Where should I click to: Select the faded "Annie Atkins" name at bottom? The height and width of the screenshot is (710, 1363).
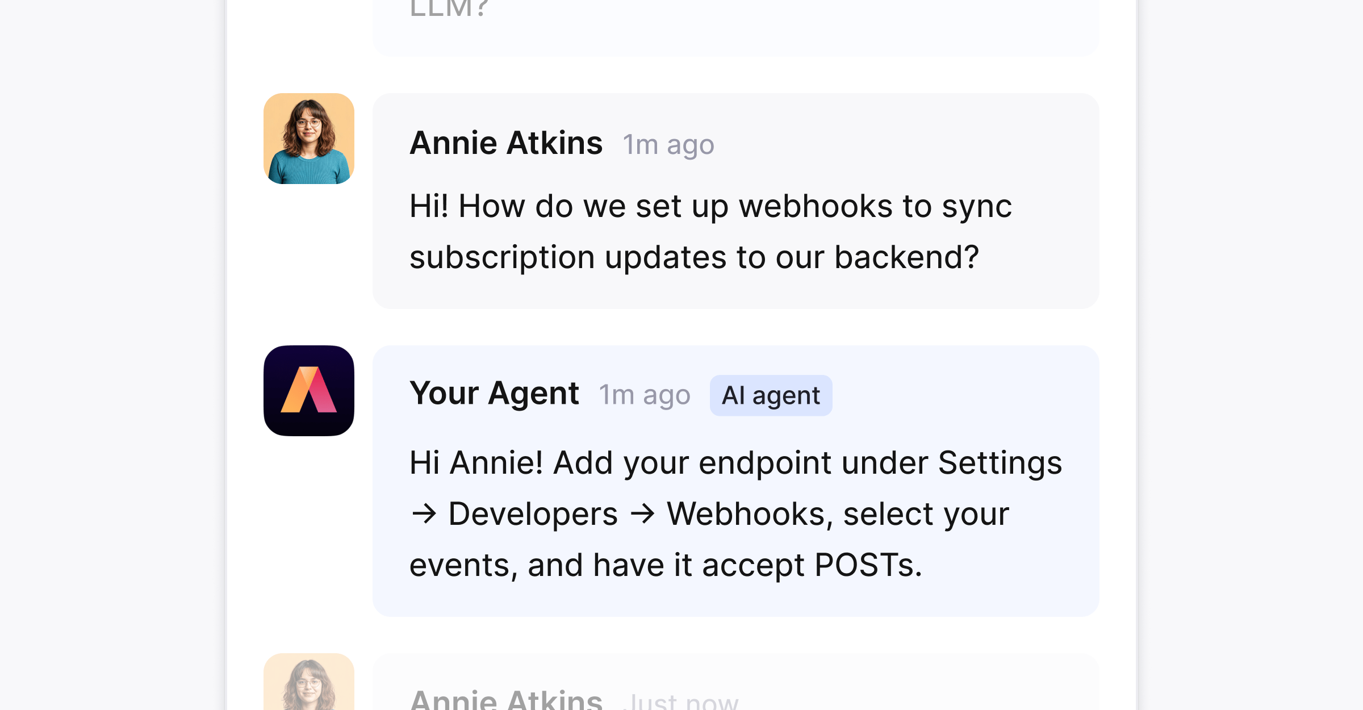[x=506, y=699]
